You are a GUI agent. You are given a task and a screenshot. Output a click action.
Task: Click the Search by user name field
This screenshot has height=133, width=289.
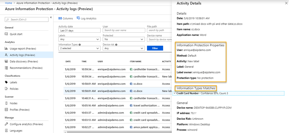tap(124, 30)
